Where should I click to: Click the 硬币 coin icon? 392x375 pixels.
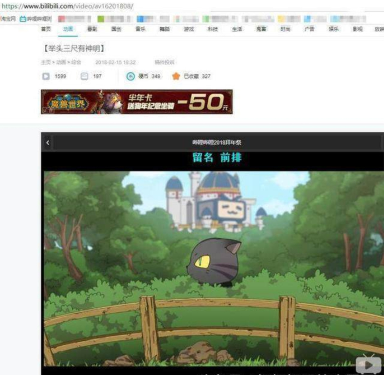pyautogui.click(x=130, y=76)
